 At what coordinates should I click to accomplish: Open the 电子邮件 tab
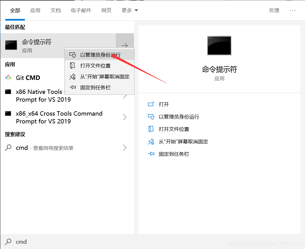[81, 10]
